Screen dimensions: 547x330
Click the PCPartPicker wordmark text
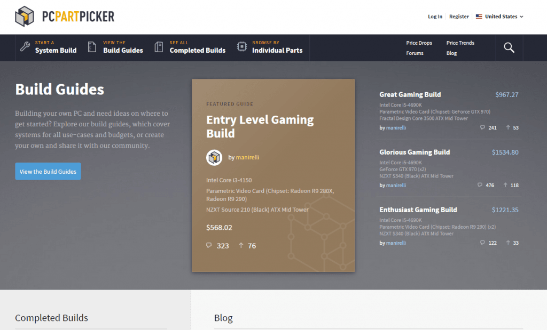pos(78,17)
